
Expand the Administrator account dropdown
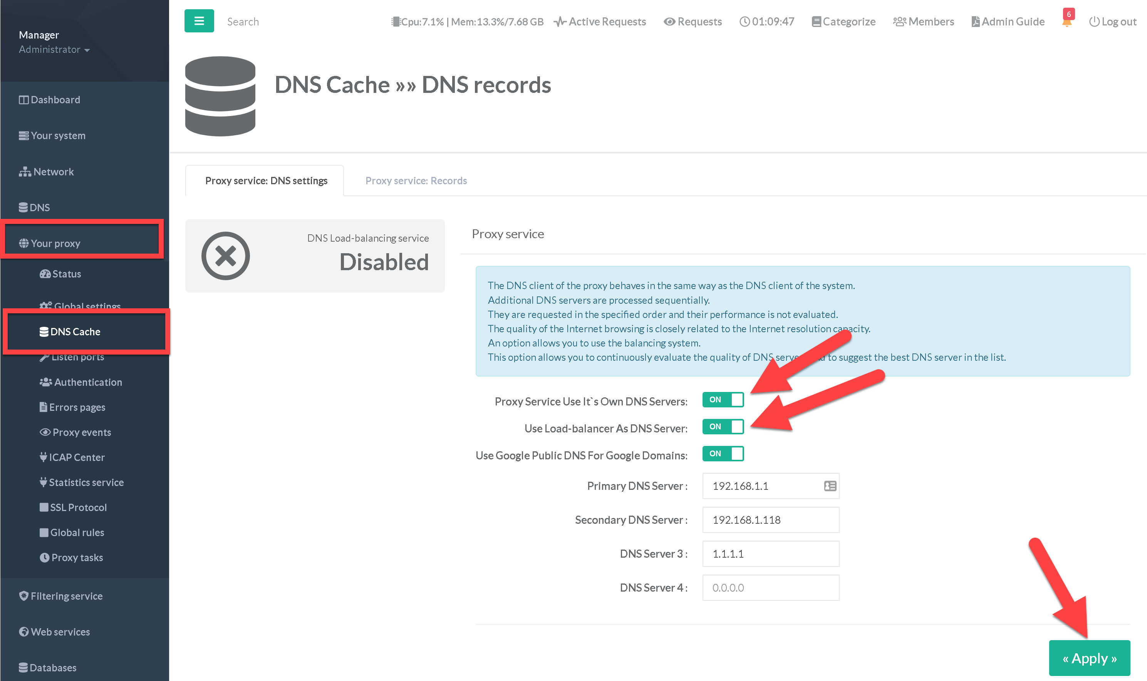54,50
